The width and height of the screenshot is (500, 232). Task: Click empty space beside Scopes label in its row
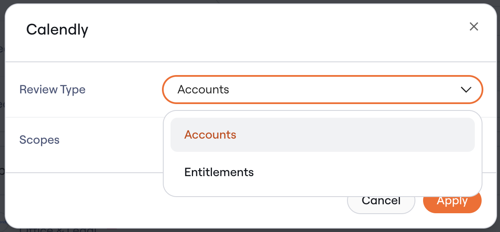112,140
